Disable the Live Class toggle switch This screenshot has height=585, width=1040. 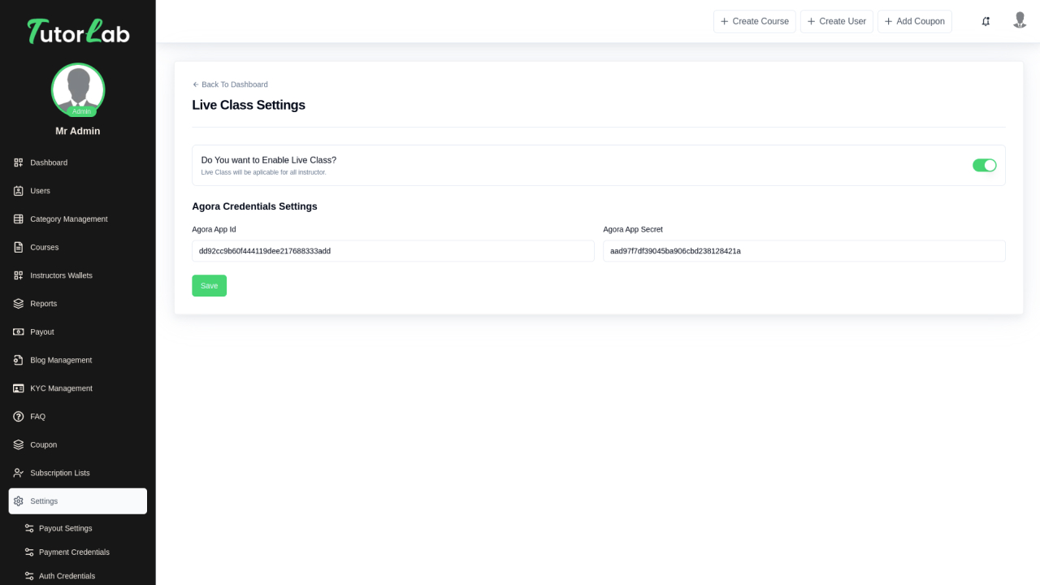984,165
